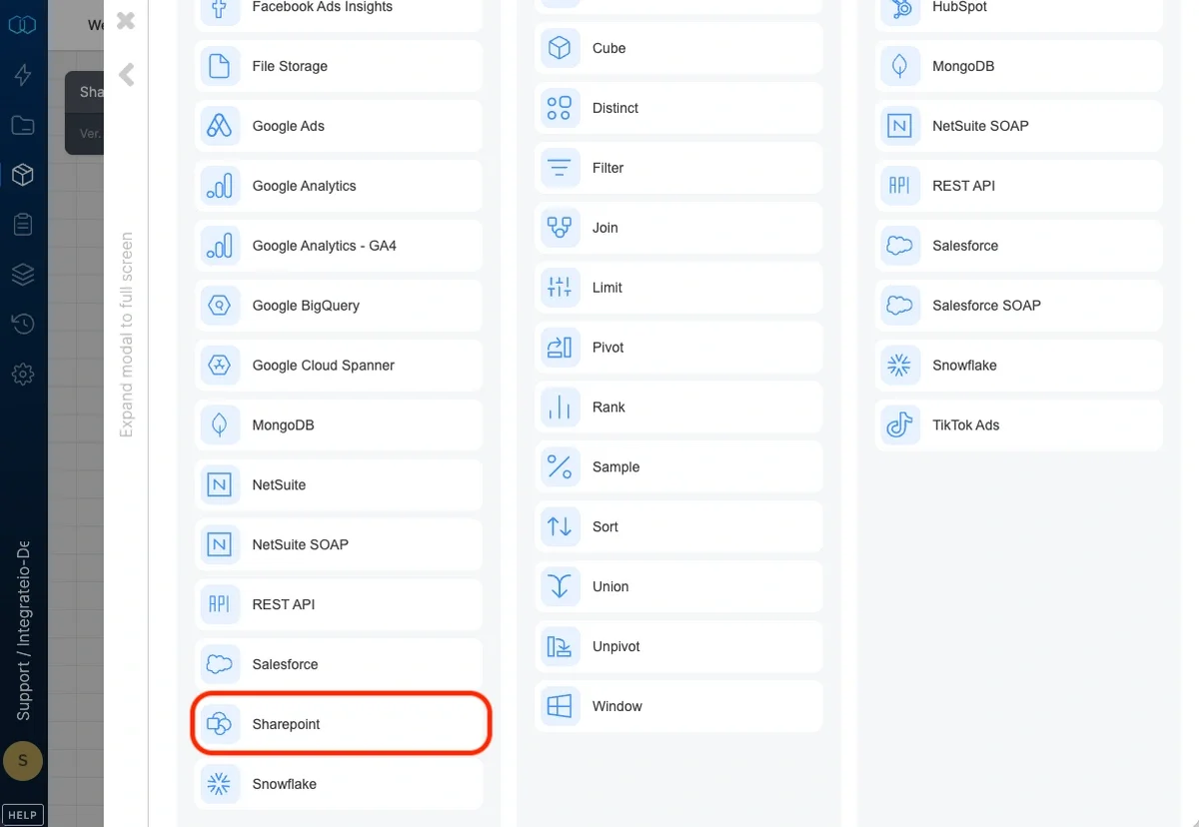
Task: Pick the Limit transformation
Action: click(678, 288)
